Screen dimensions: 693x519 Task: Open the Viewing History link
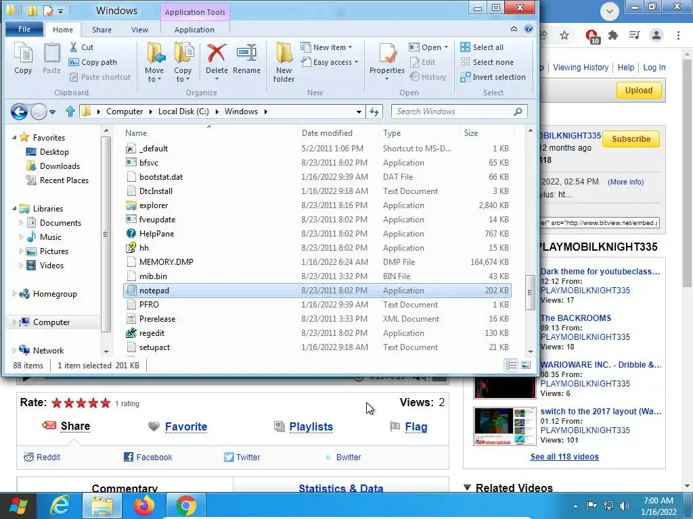click(x=581, y=68)
